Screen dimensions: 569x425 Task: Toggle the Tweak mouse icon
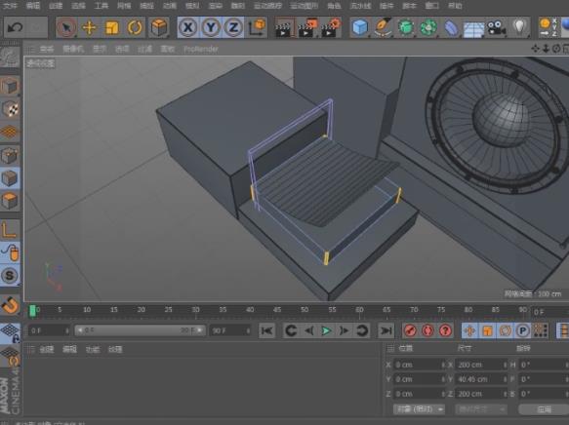10,252
